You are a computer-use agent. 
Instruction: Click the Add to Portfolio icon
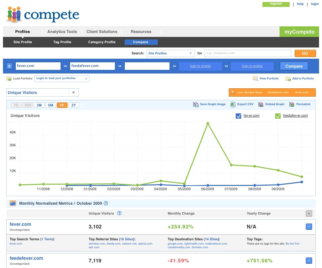point(288,78)
